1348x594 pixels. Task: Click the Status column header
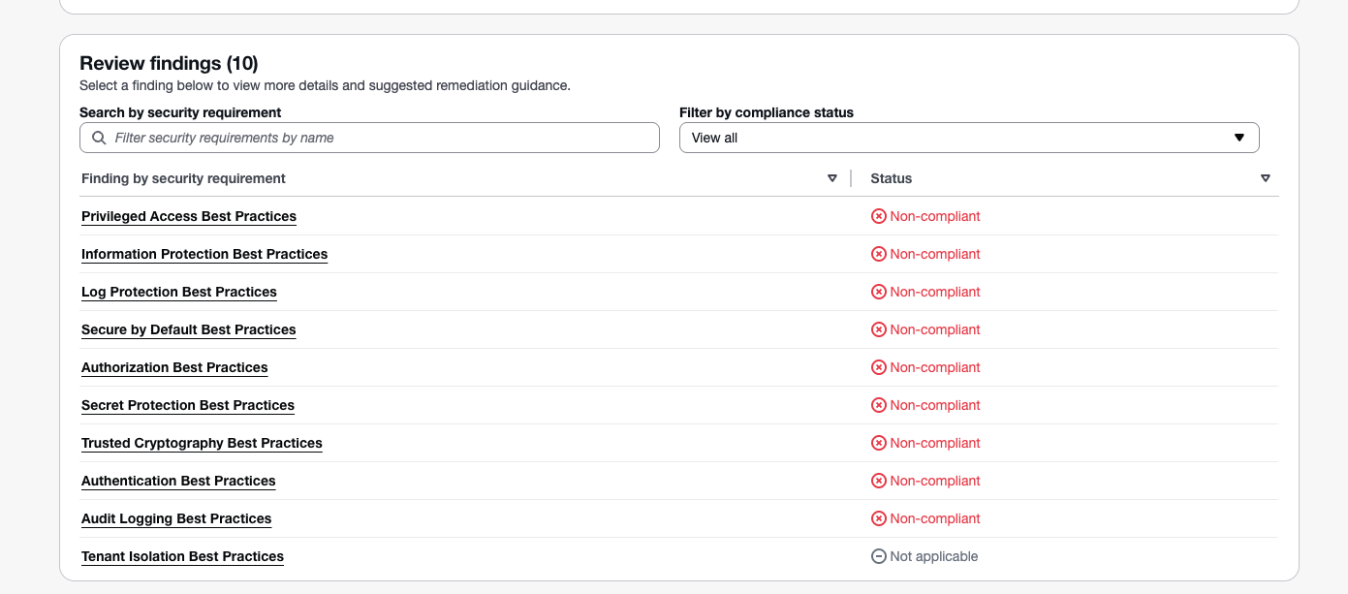pyautogui.click(x=892, y=178)
